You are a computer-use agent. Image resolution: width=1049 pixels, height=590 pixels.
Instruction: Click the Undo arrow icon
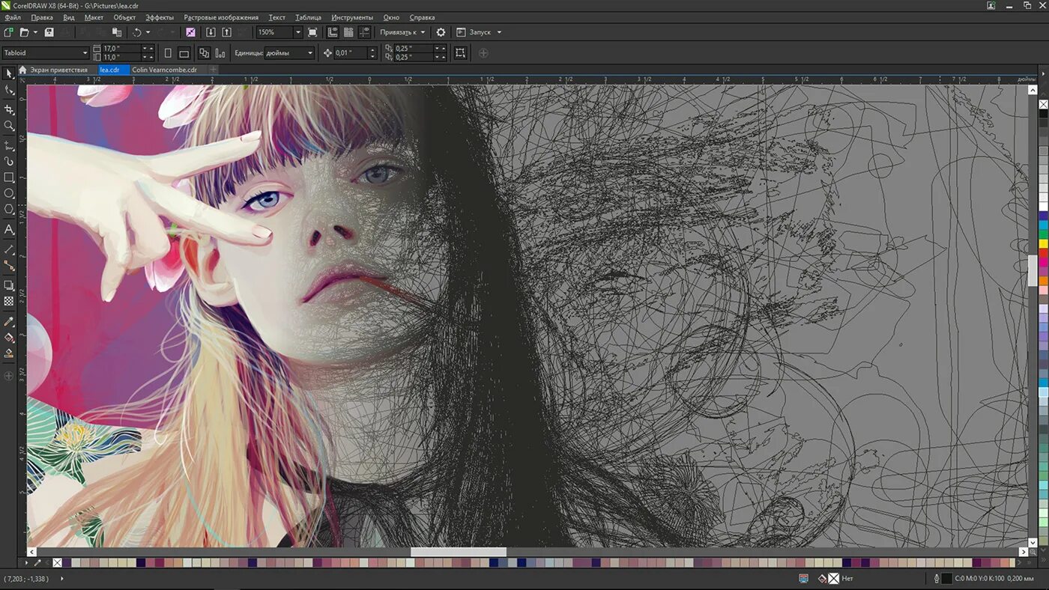pos(136,32)
